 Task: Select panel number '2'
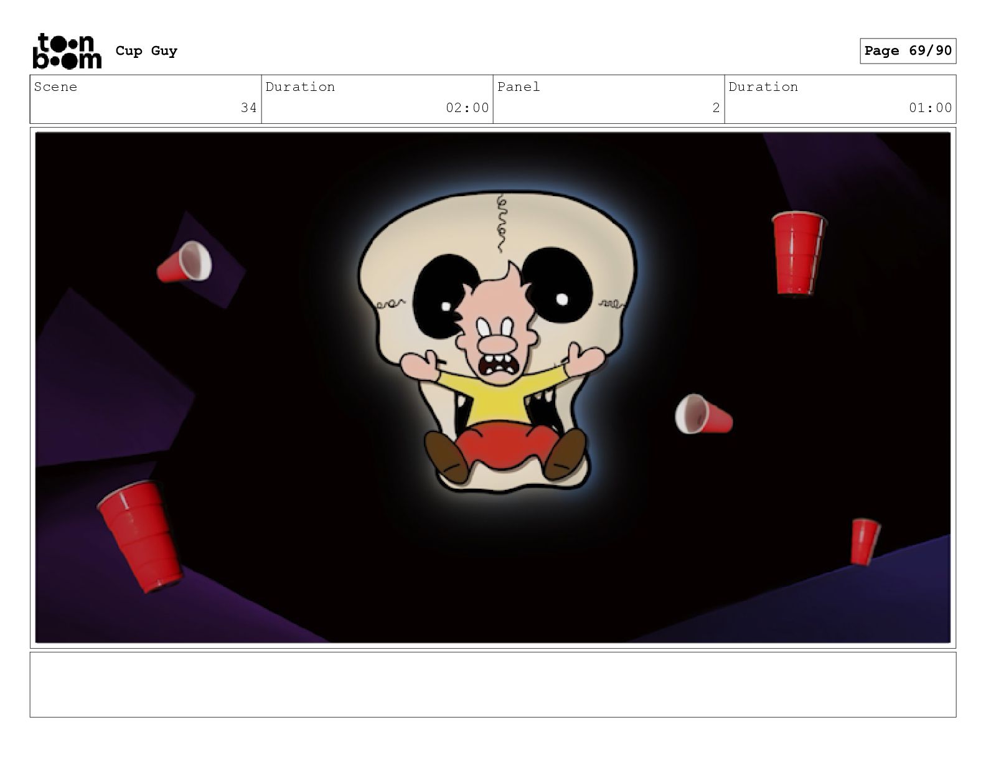point(716,108)
